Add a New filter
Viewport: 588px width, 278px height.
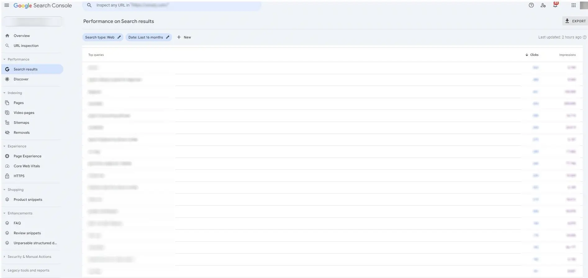[184, 37]
